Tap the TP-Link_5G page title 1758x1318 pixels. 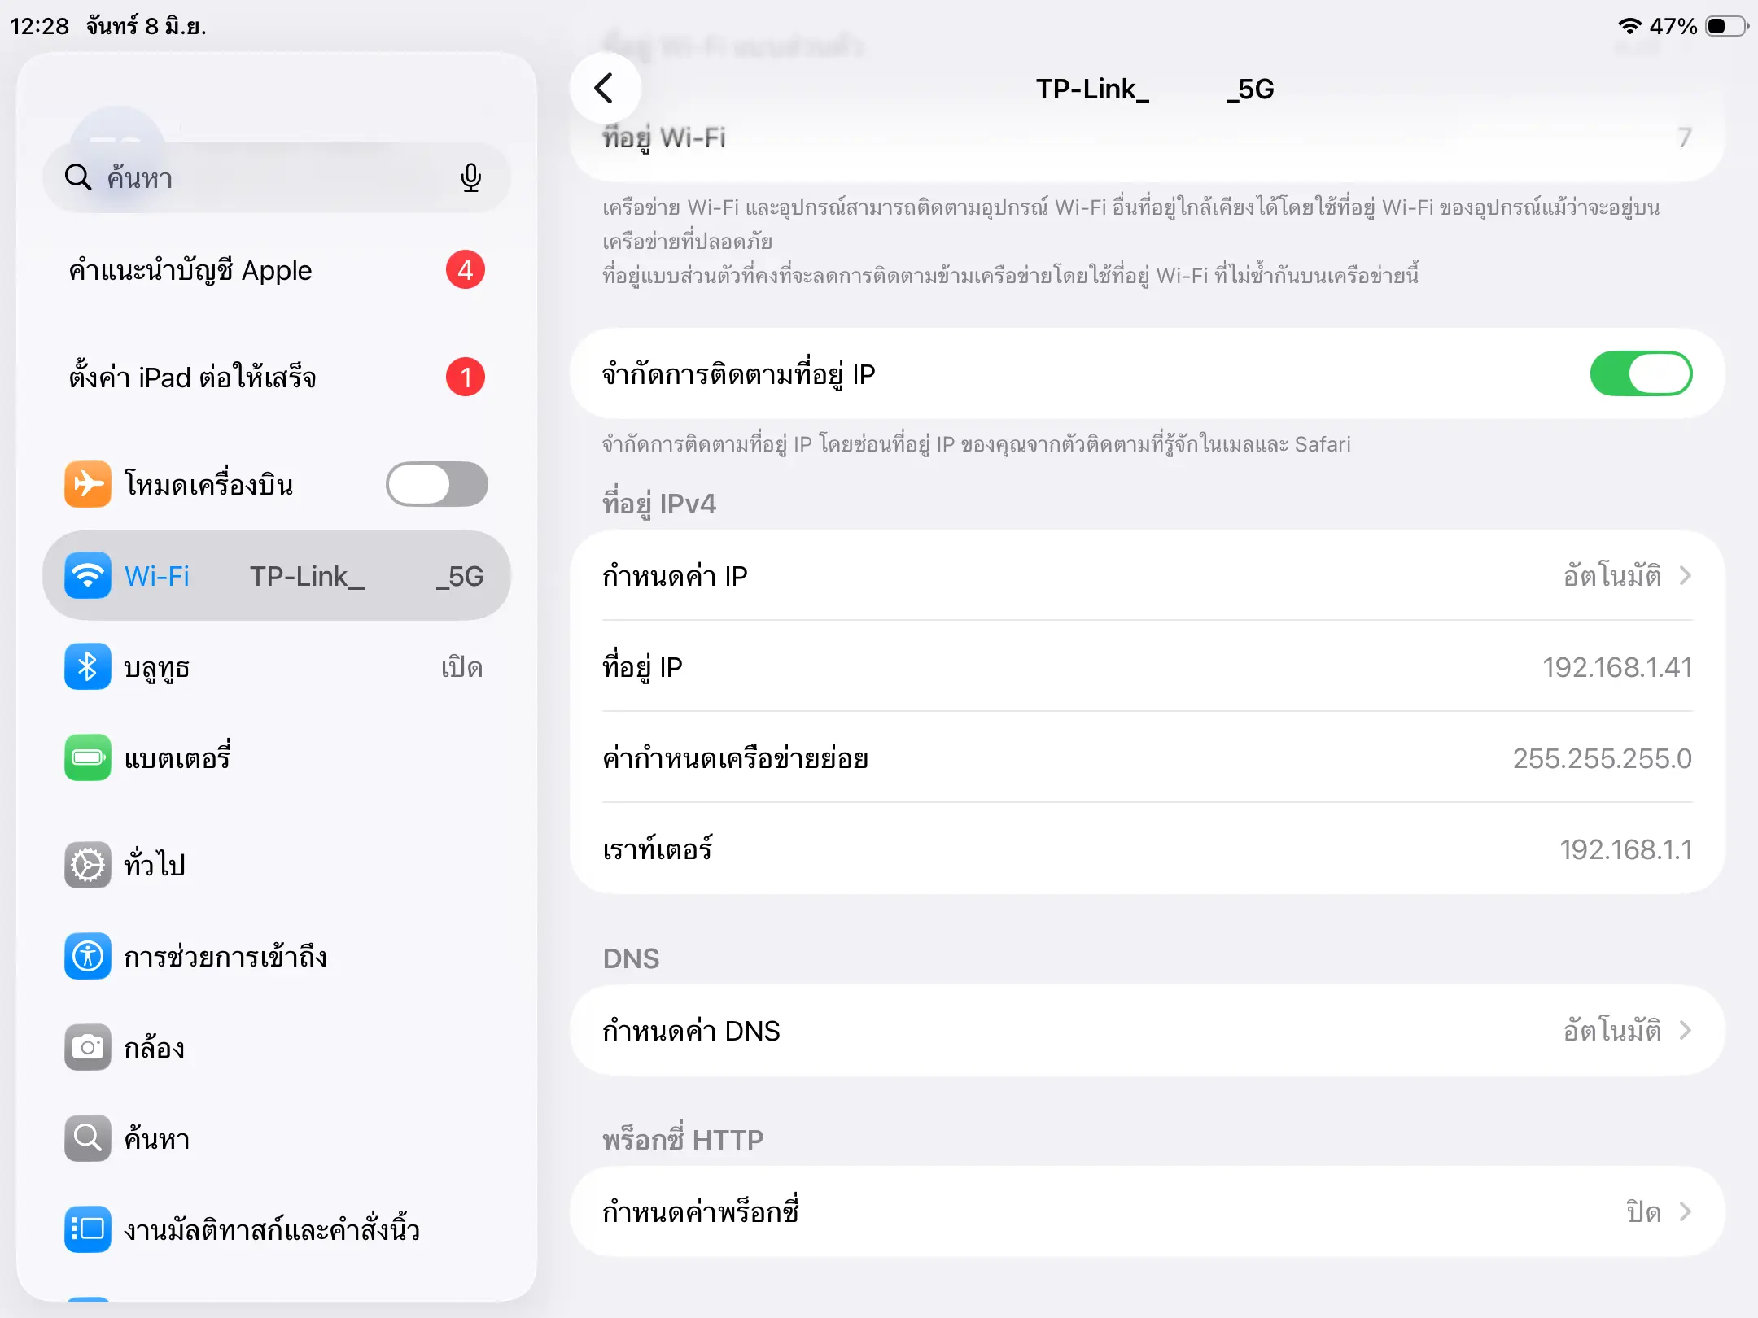1155,89
